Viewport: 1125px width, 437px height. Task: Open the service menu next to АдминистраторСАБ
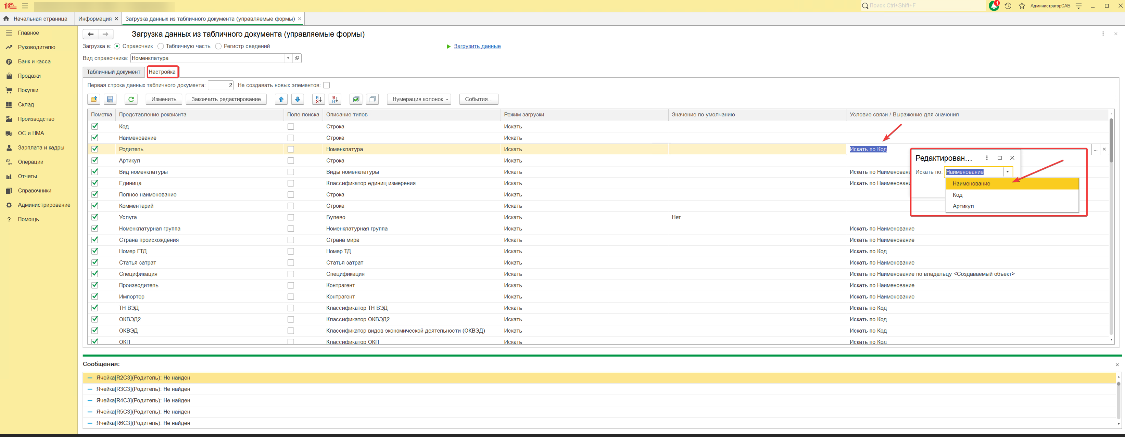1078,6
